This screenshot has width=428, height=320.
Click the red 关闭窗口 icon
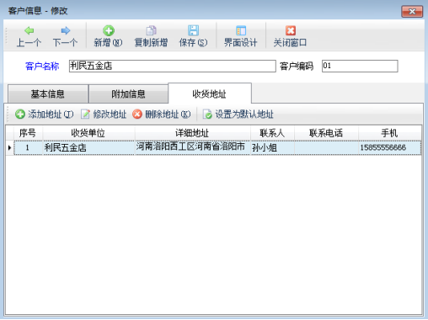(x=291, y=30)
